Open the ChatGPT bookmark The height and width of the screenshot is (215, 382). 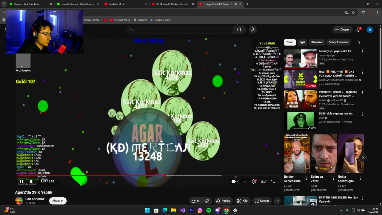[x=140, y=20]
